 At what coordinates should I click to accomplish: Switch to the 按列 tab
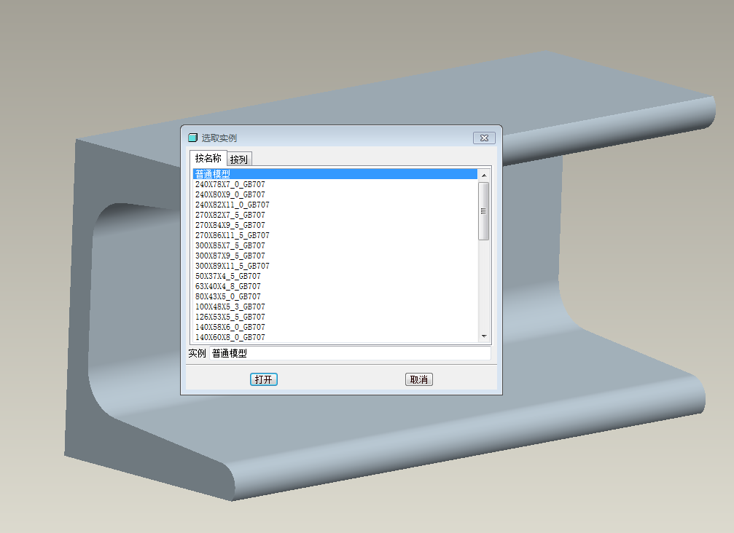(x=239, y=159)
